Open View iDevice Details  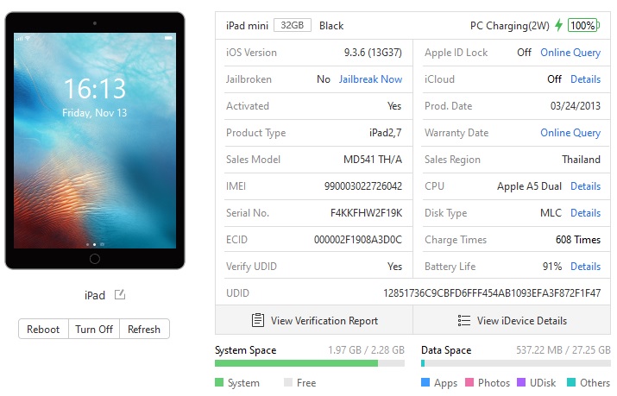512,320
